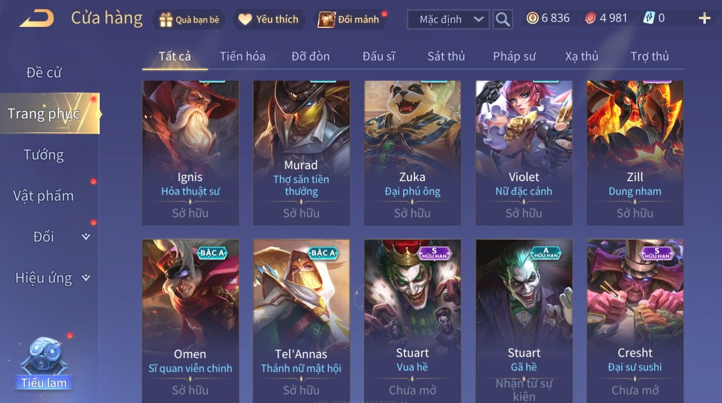Viewport: 722px width, 403px height.
Task: Open the Mặc định sort dropdown
Action: (448, 20)
